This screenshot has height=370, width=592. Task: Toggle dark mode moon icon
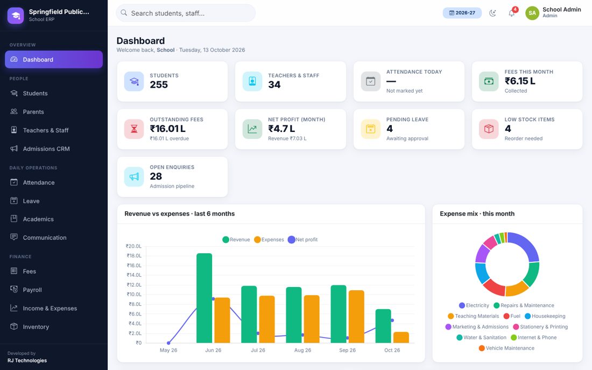[492, 13]
